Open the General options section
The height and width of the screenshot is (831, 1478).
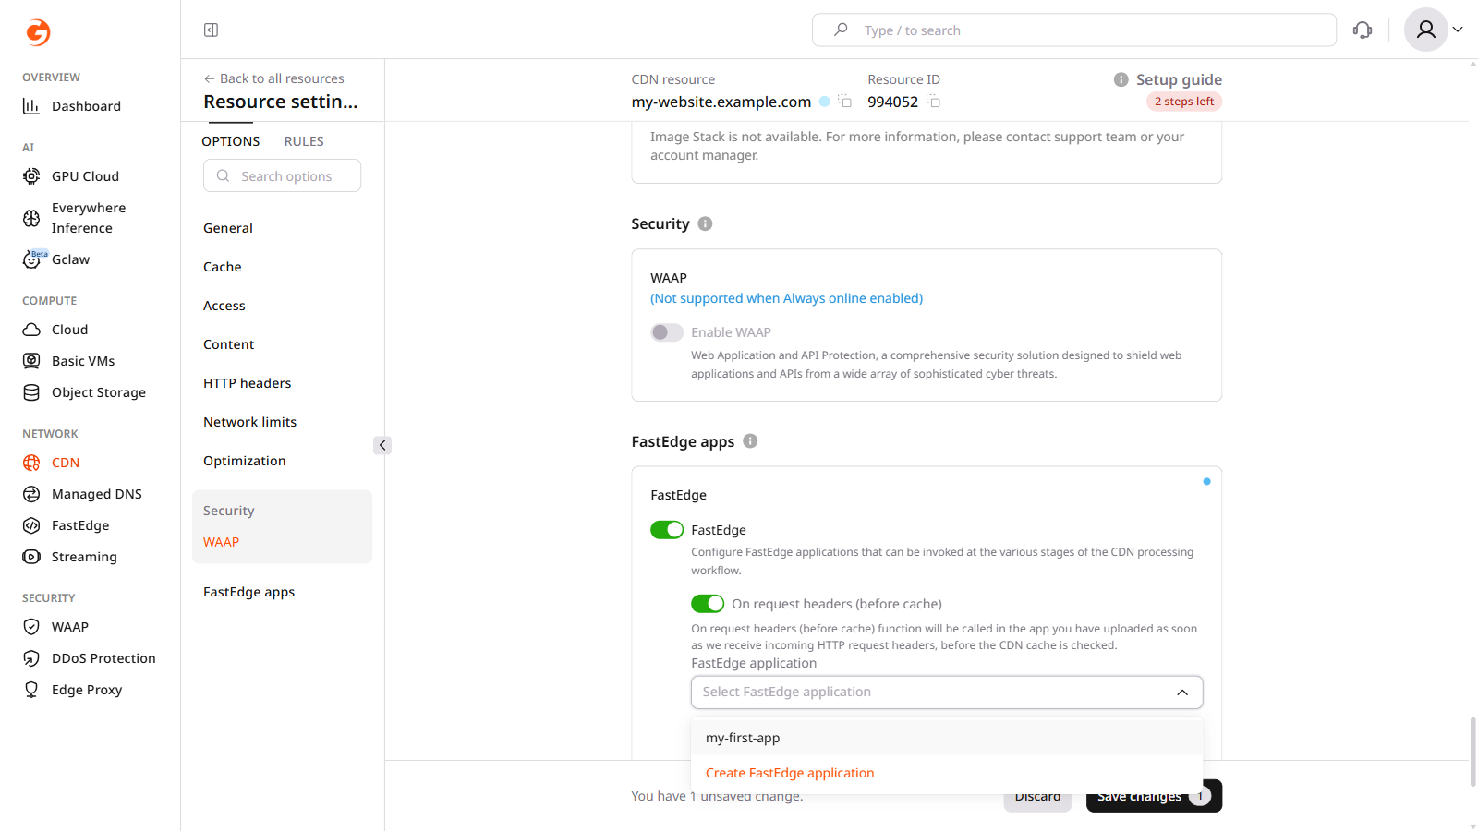point(228,228)
